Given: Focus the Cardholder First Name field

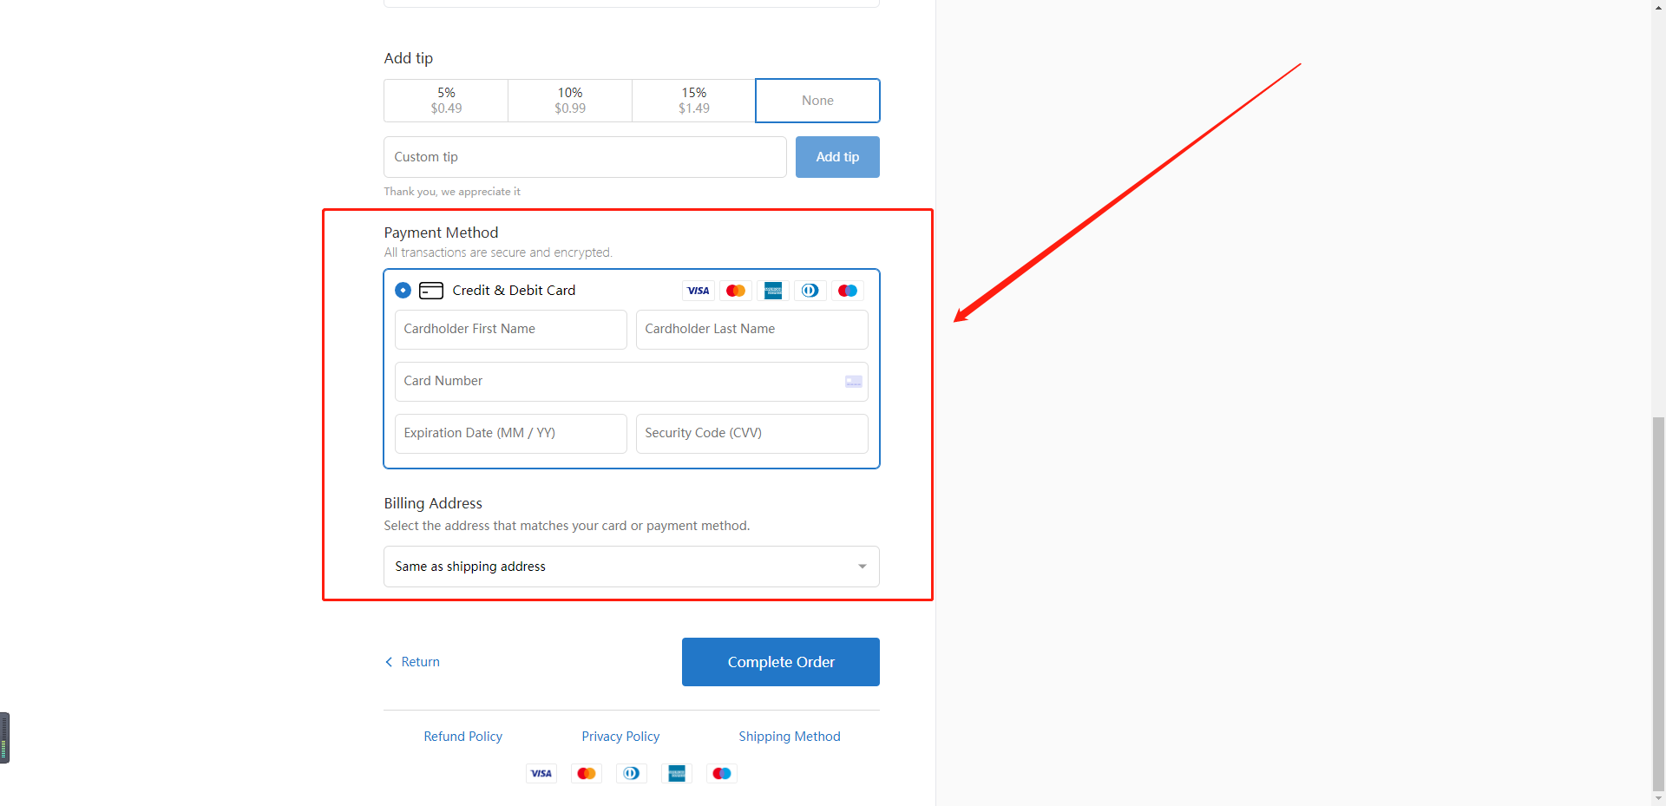Looking at the screenshot, I should pyautogui.click(x=510, y=330).
